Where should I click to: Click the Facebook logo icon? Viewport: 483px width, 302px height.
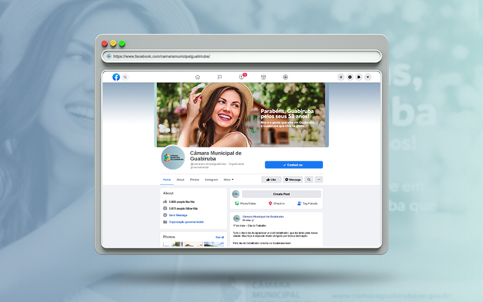tap(116, 77)
